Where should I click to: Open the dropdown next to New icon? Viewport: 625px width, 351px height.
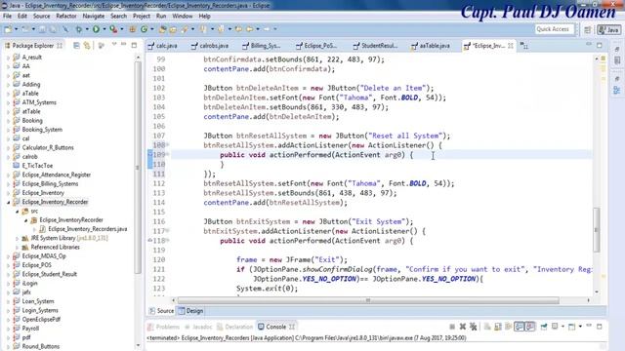click(x=16, y=29)
